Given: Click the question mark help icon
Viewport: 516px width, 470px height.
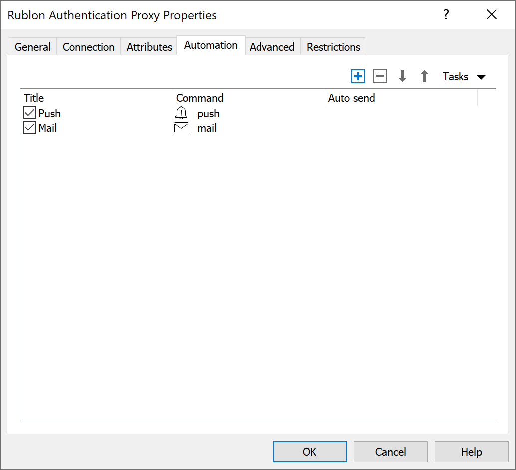Looking at the screenshot, I should [446, 15].
